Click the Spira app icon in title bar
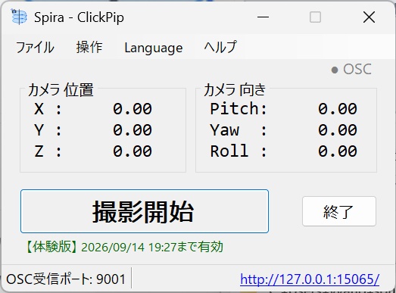Image resolution: width=396 pixels, height=293 pixels. point(19,17)
